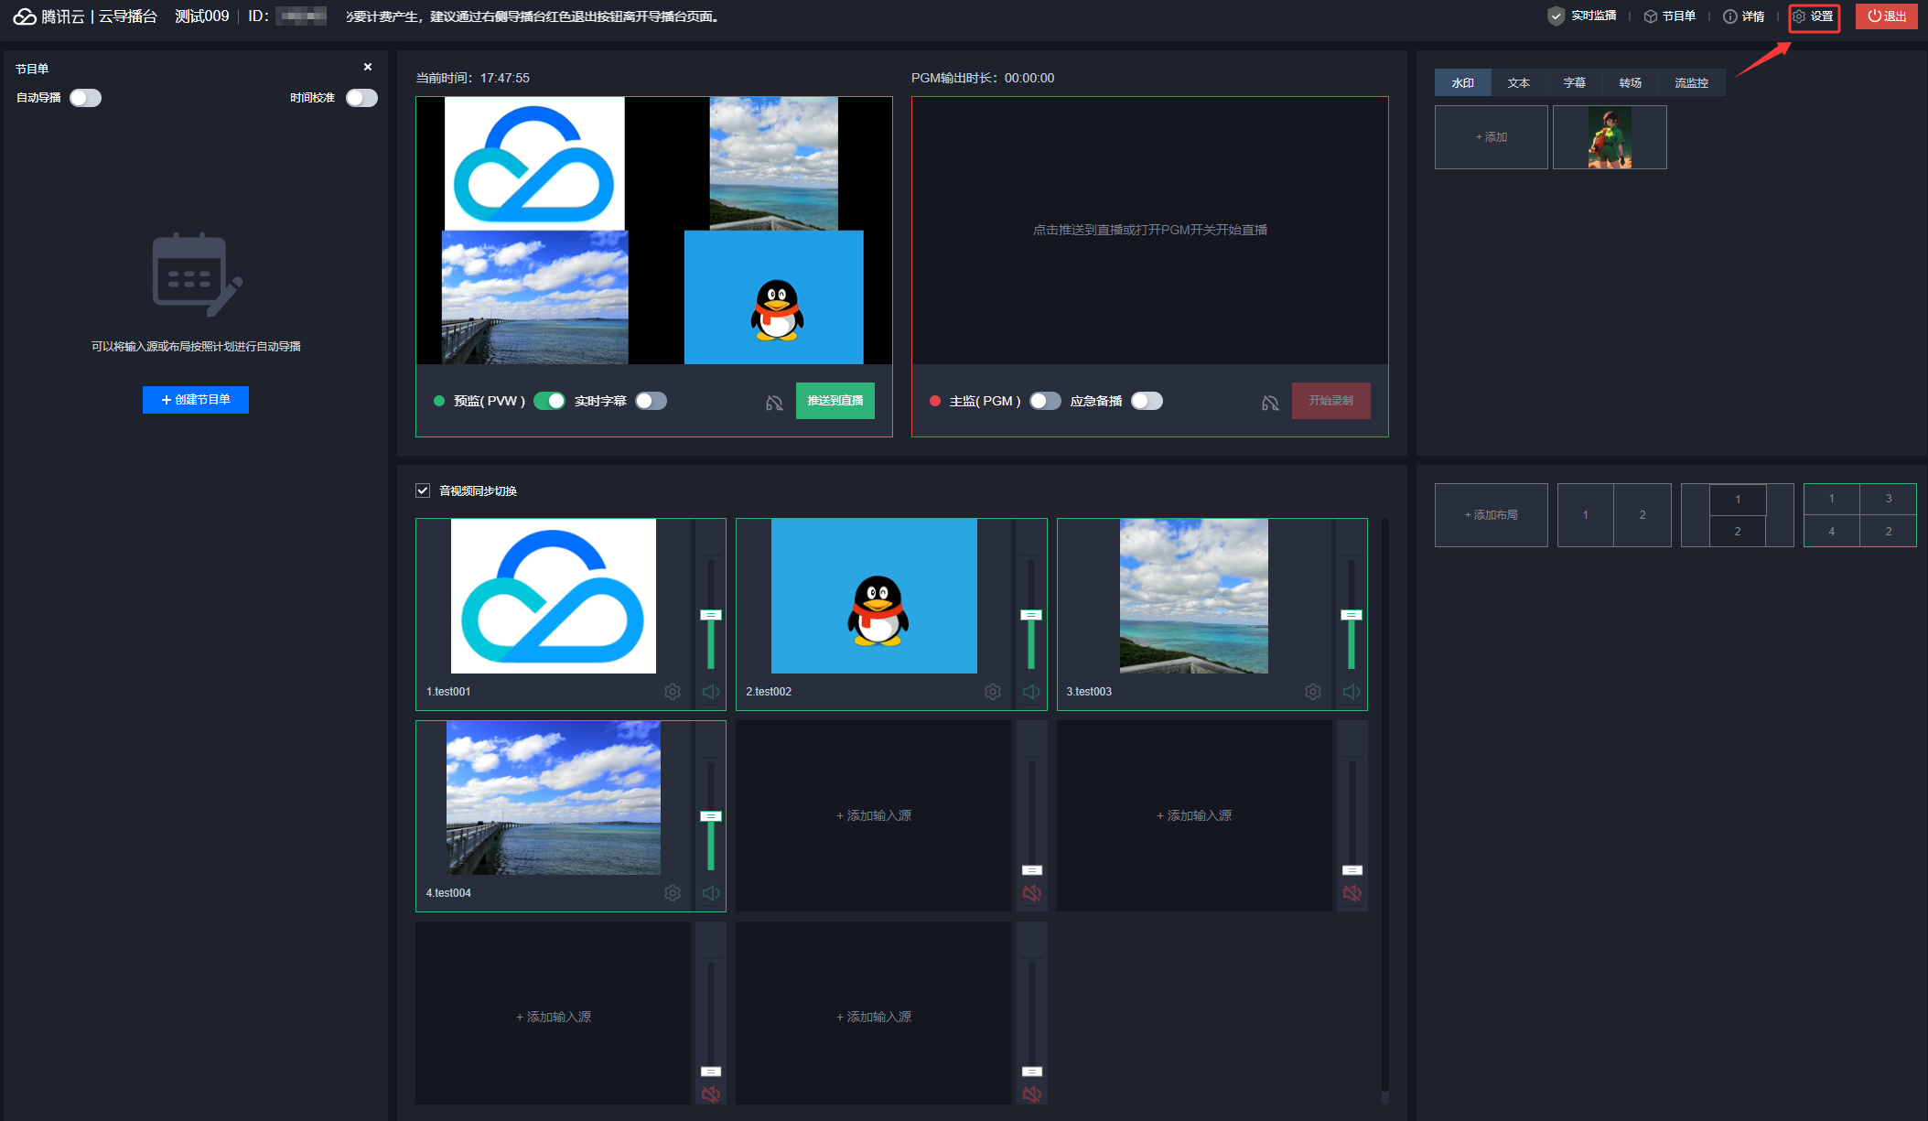Click PGM headphone monitor icon
The width and height of the screenshot is (1928, 1121).
click(x=1270, y=403)
